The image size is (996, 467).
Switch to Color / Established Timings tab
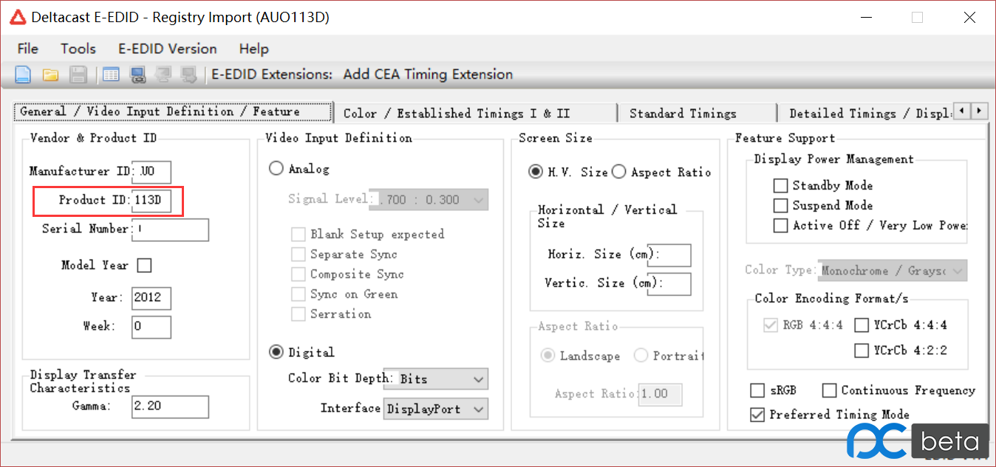point(474,113)
